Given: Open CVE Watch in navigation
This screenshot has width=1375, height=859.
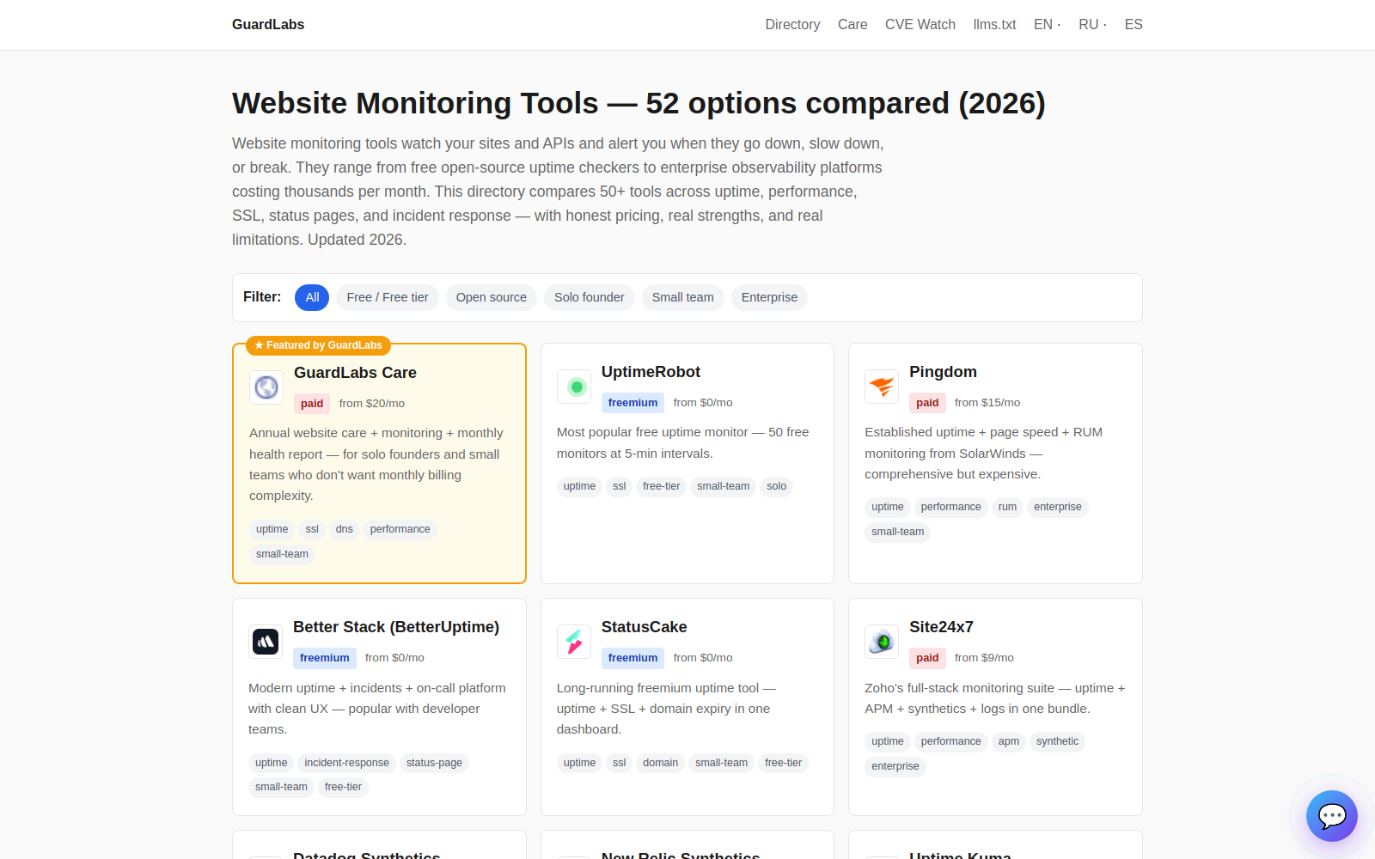Looking at the screenshot, I should pos(920,25).
